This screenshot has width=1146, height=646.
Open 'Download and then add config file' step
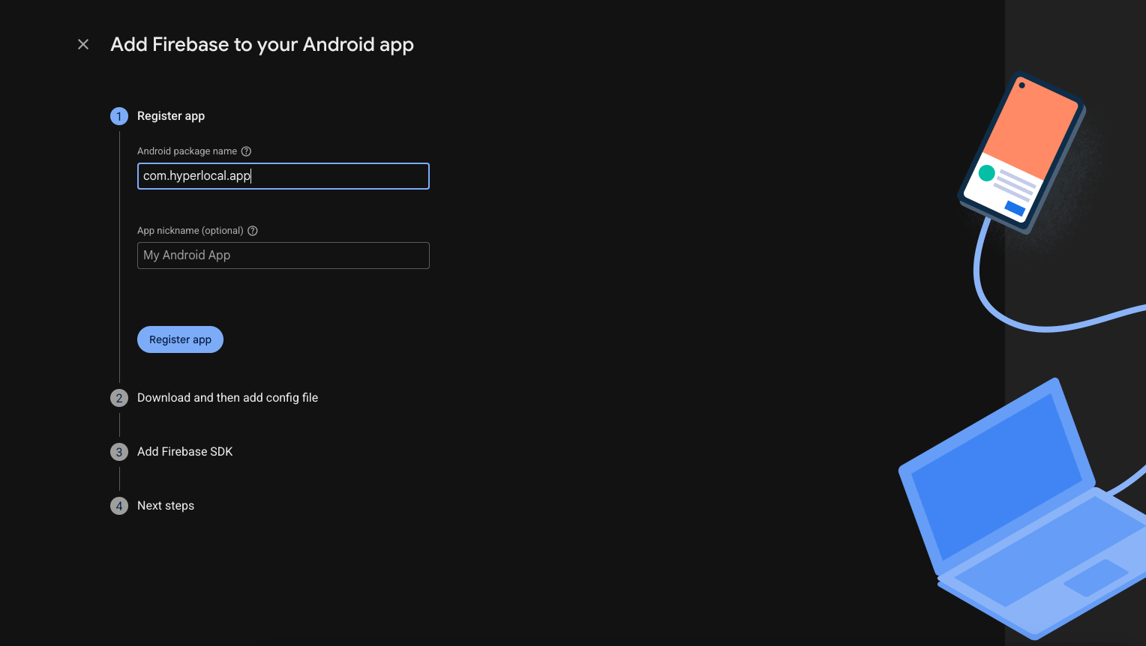[x=227, y=398]
